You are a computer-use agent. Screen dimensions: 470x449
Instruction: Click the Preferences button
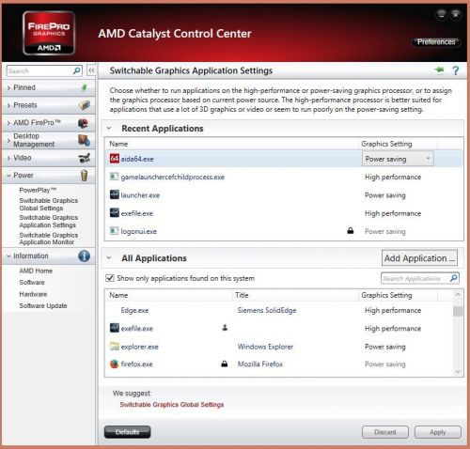click(436, 42)
